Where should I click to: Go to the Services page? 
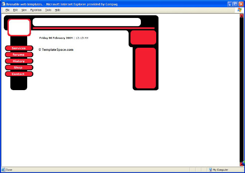point(19,48)
